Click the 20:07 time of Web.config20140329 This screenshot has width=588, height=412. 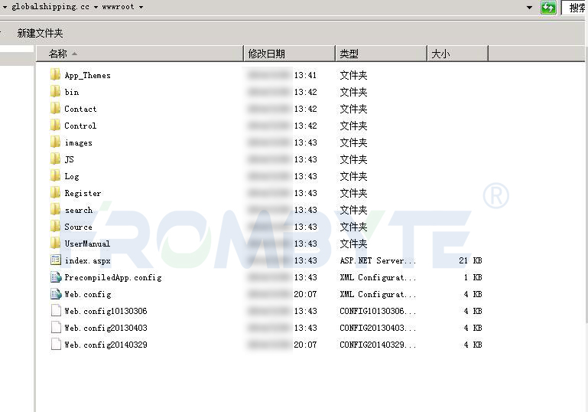click(305, 345)
